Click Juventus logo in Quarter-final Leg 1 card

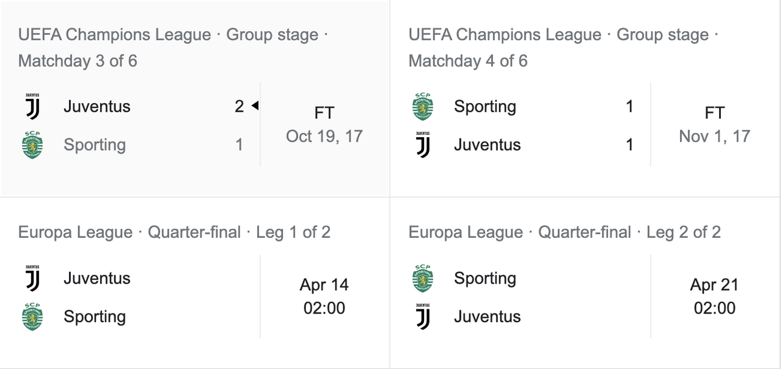click(x=32, y=279)
